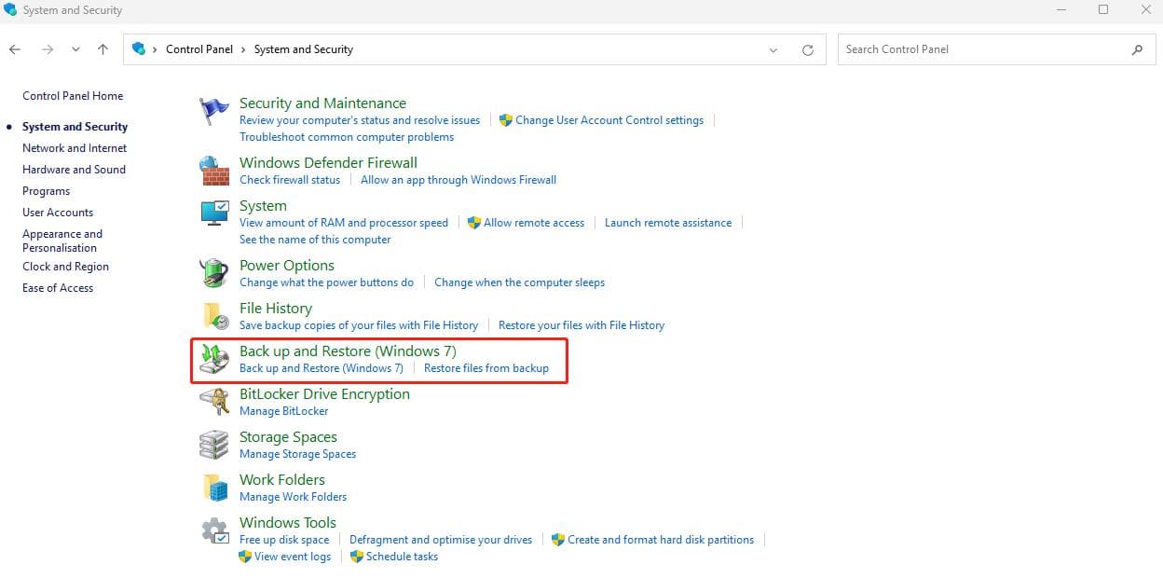Click the Control Panel icon in the address bar

[139, 49]
